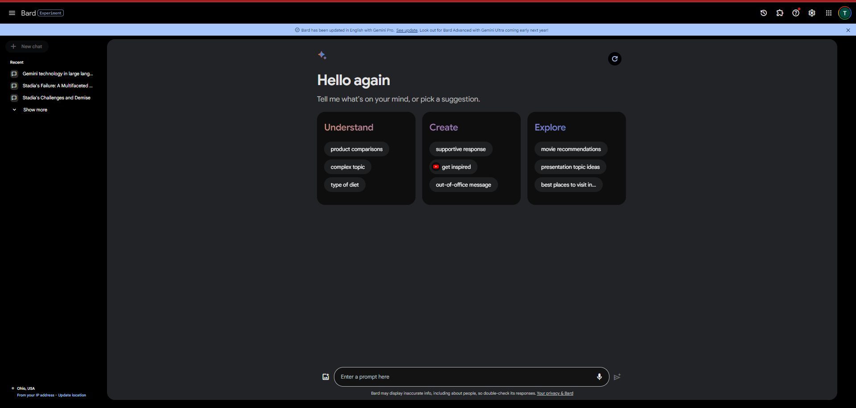Click the See update link

click(407, 30)
